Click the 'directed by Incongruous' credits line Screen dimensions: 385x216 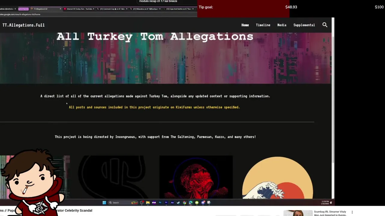(155, 137)
